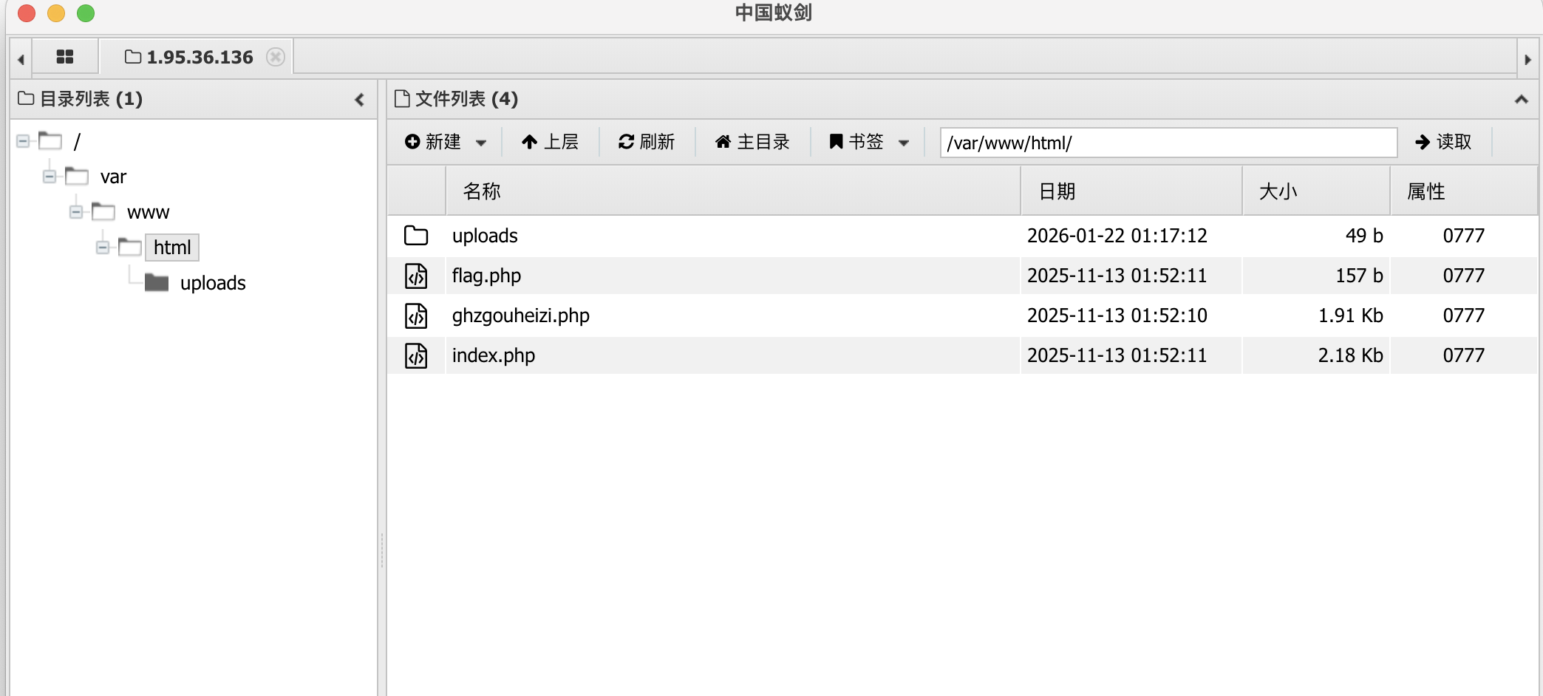Image resolution: width=1543 pixels, height=696 pixels.
Task: Click 0777 attribute in the uploads row
Action: pos(1464,236)
